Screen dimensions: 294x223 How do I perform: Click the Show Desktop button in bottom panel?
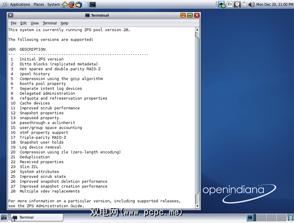tap(4, 217)
